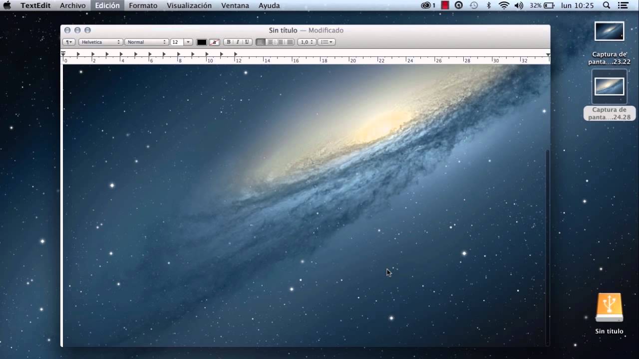
Task: Align text to the left
Action: (x=261, y=42)
